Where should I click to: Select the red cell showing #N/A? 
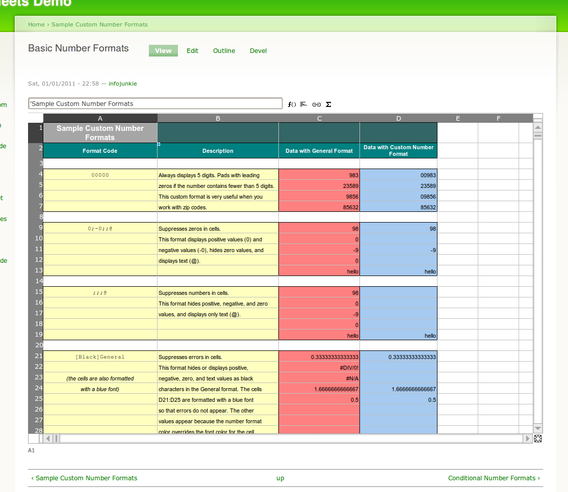[x=319, y=378]
